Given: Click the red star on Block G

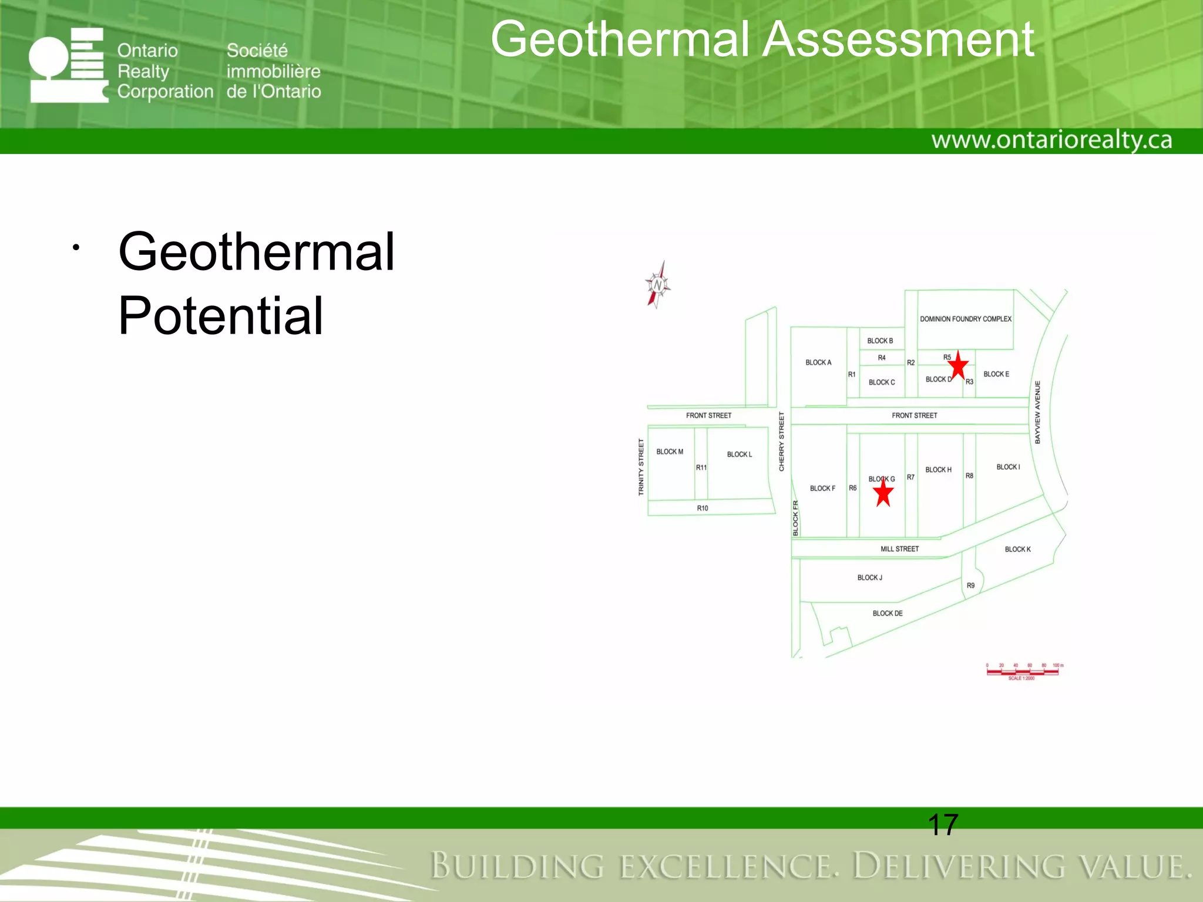Looking at the screenshot, I should click(x=883, y=493).
